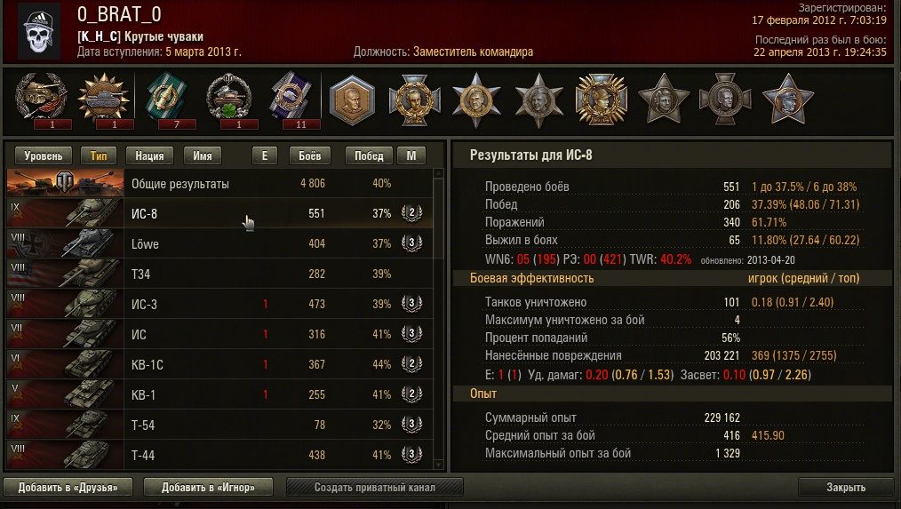Sort tanks by Побед column
The height and width of the screenshot is (509, 901).
point(369,155)
